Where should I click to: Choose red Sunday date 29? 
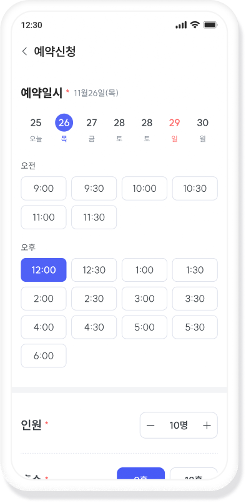point(174,129)
